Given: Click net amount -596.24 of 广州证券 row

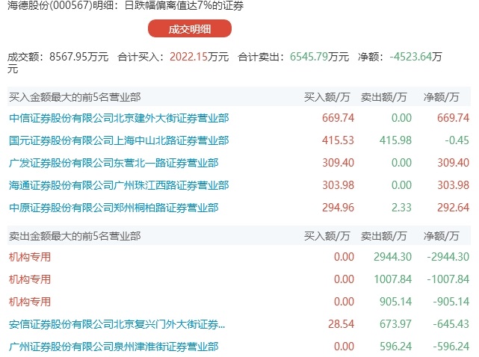Looking at the screenshot, I should coord(451,347).
